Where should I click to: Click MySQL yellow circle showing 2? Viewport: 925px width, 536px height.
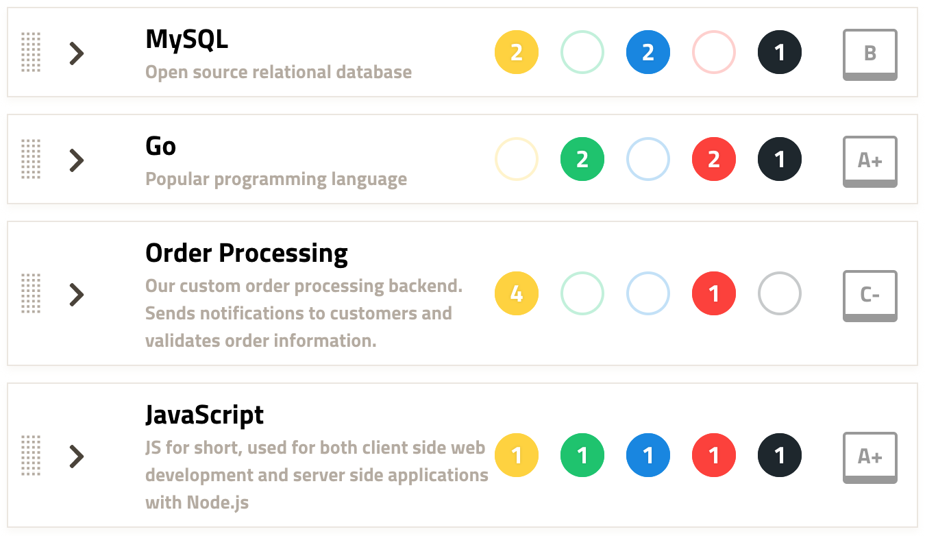(x=517, y=52)
